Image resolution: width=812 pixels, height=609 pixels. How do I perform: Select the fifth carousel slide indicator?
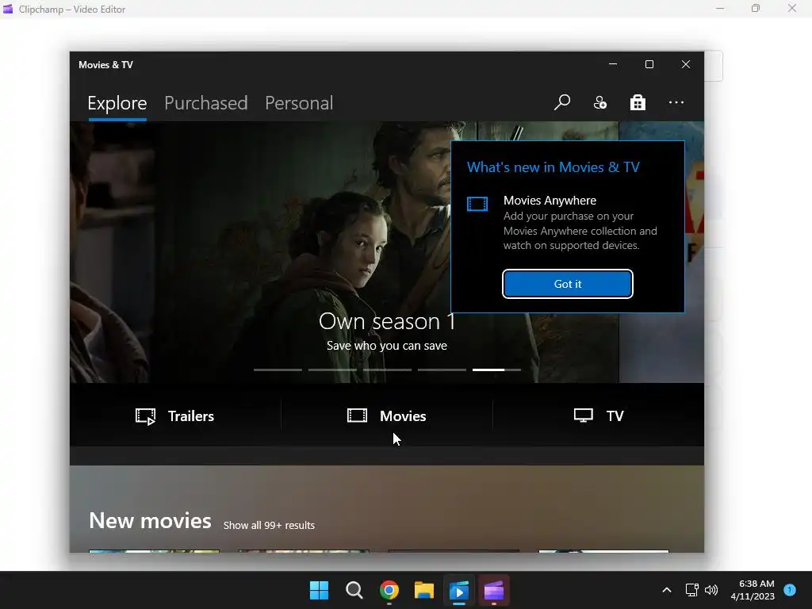496,370
